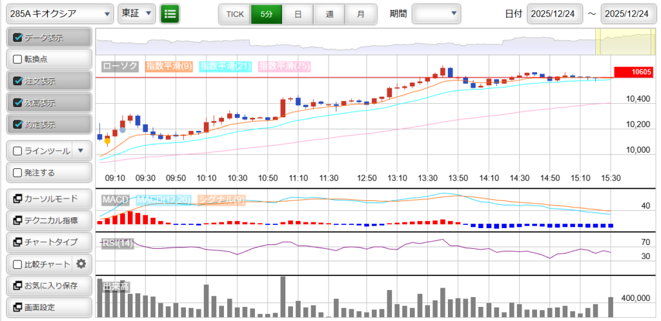
Task: Click the 指数平滑(9) legend label
Action: tap(168, 66)
